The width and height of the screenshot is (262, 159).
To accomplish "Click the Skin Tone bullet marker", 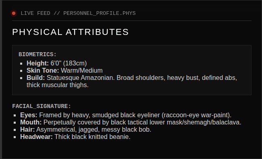I will [21, 71].
